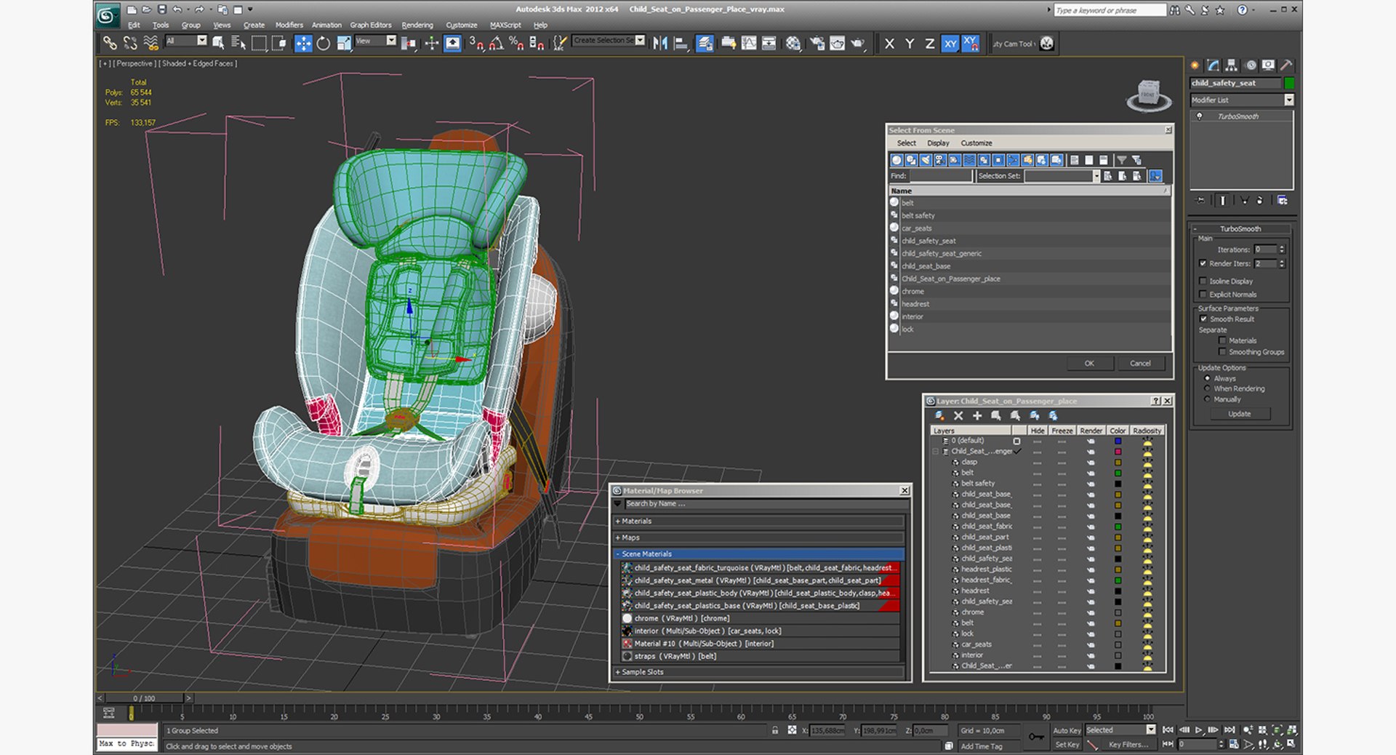Click the Auto Key button
The image size is (1396, 755).
click(1067, 730)
